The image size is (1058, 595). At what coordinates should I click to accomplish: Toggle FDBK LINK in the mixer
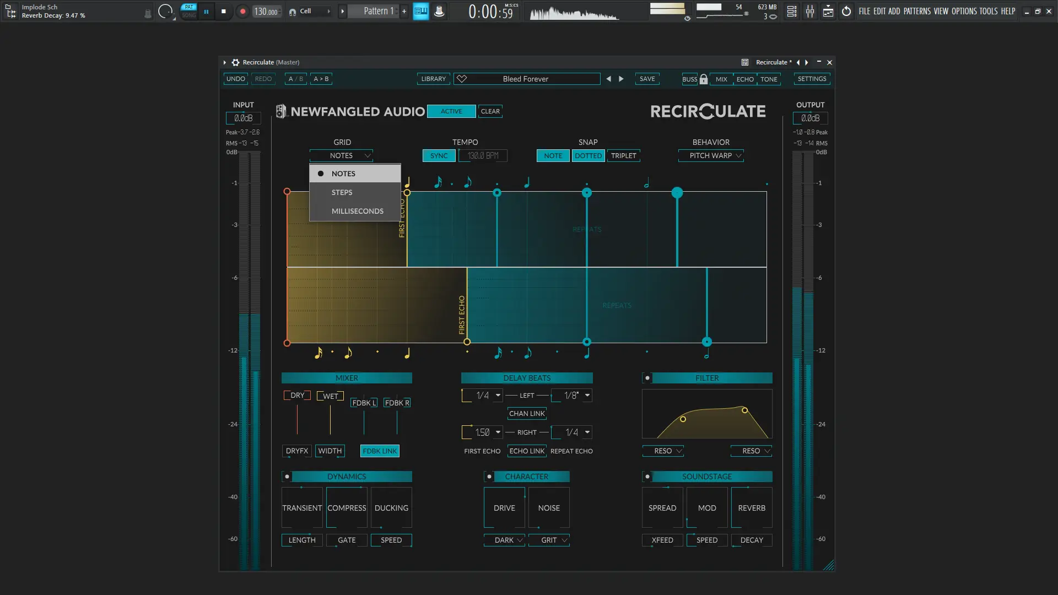pyautogui.click(x=379, y=451)
